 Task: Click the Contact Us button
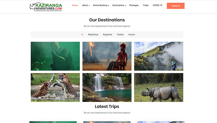click(x=175, y=6)
